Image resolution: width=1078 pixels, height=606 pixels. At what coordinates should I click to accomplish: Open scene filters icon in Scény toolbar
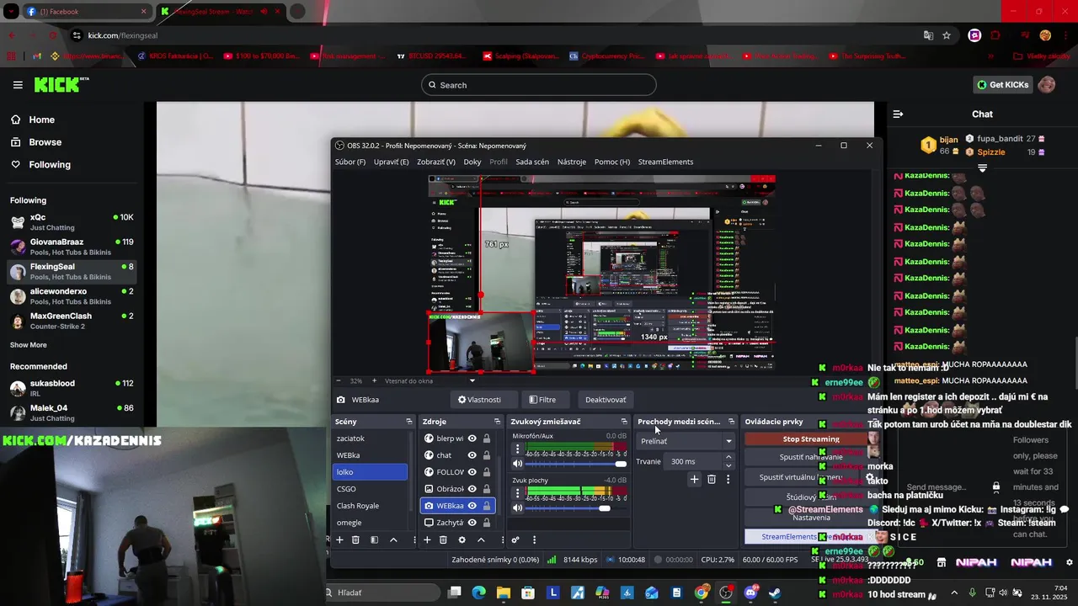[374, 540]
